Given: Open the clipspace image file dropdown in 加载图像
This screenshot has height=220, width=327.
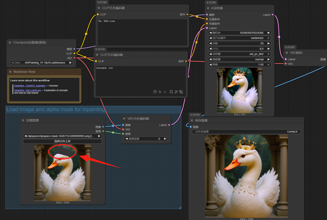Looking at the screenshot, I should coord(62,136).
